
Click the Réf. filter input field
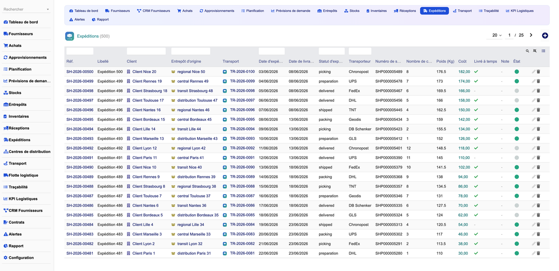tap(80, 51)
